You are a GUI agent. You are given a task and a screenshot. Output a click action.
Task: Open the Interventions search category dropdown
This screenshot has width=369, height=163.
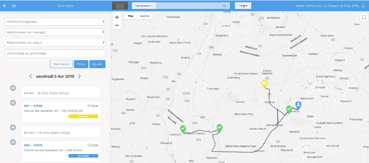144,6
